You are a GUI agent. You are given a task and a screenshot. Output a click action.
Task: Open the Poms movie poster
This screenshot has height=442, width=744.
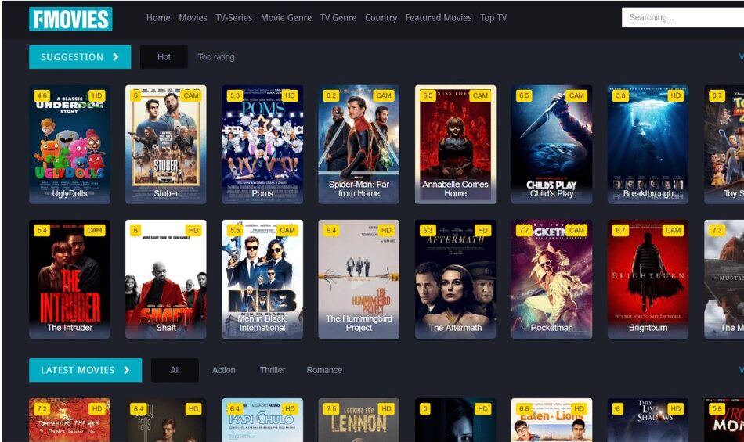tap(262, 145)
